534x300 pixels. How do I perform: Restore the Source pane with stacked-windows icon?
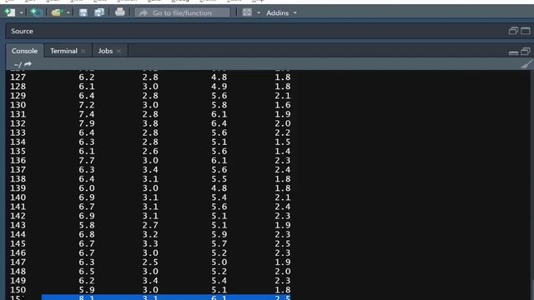click(x=513, y=31)
